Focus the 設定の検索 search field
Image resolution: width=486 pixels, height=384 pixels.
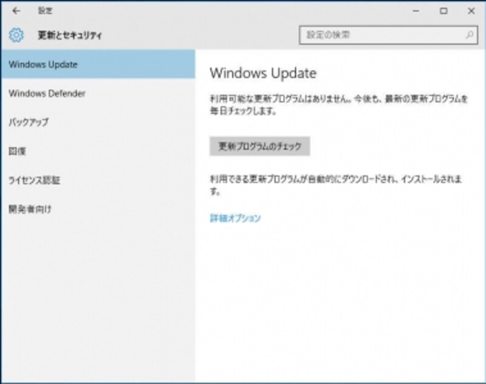pos(388,35)
